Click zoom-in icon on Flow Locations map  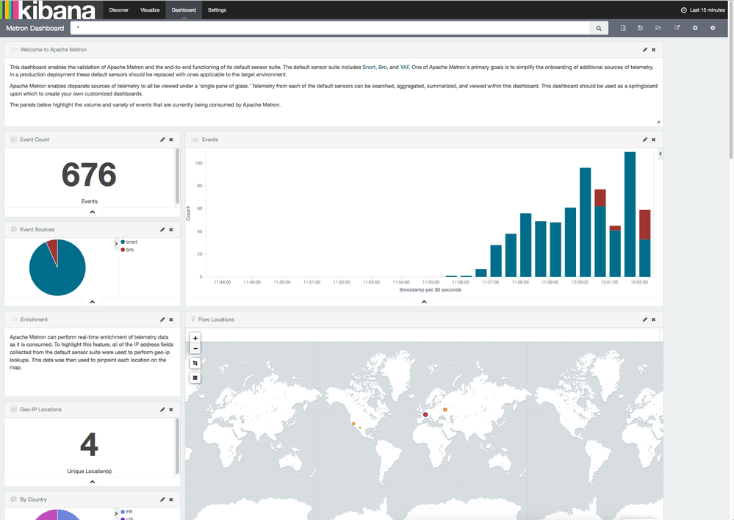click(x=195, y=338)
